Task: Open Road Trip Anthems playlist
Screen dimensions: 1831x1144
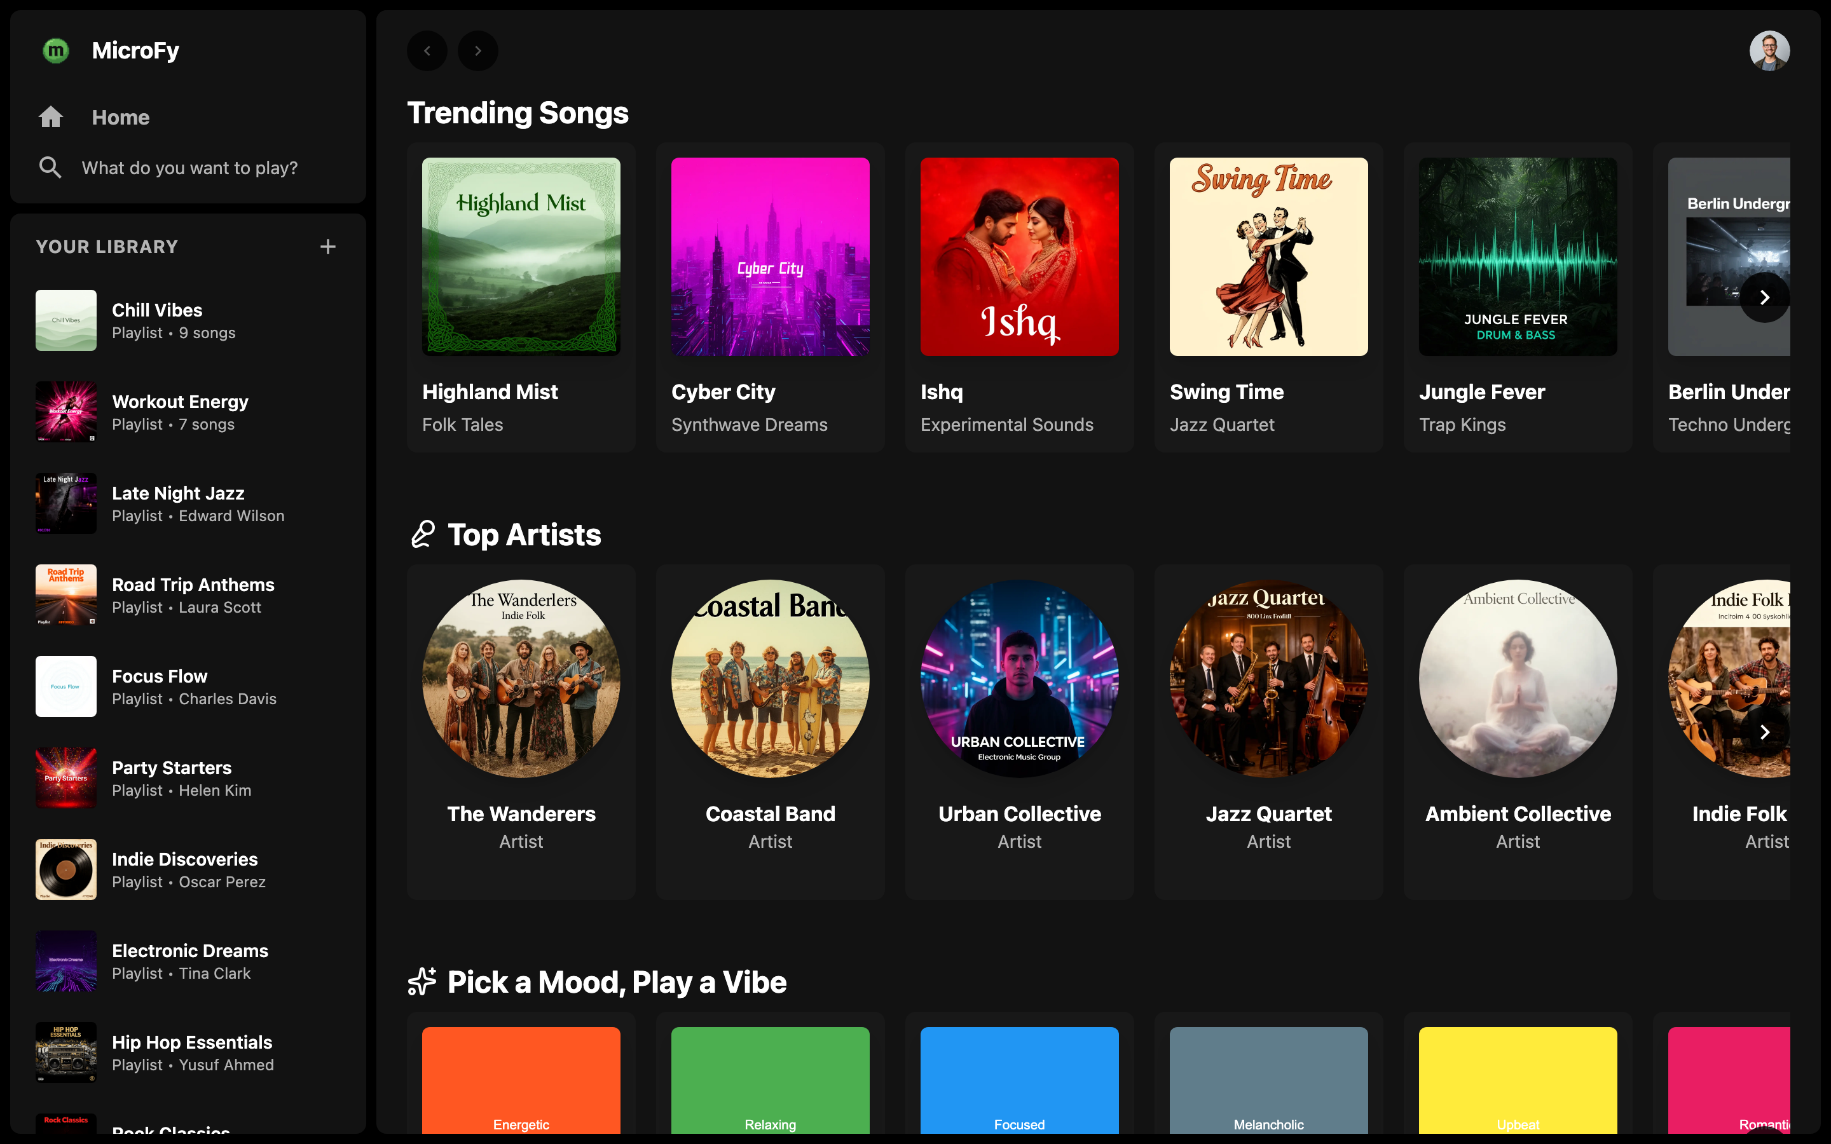Action: [188, 595]
